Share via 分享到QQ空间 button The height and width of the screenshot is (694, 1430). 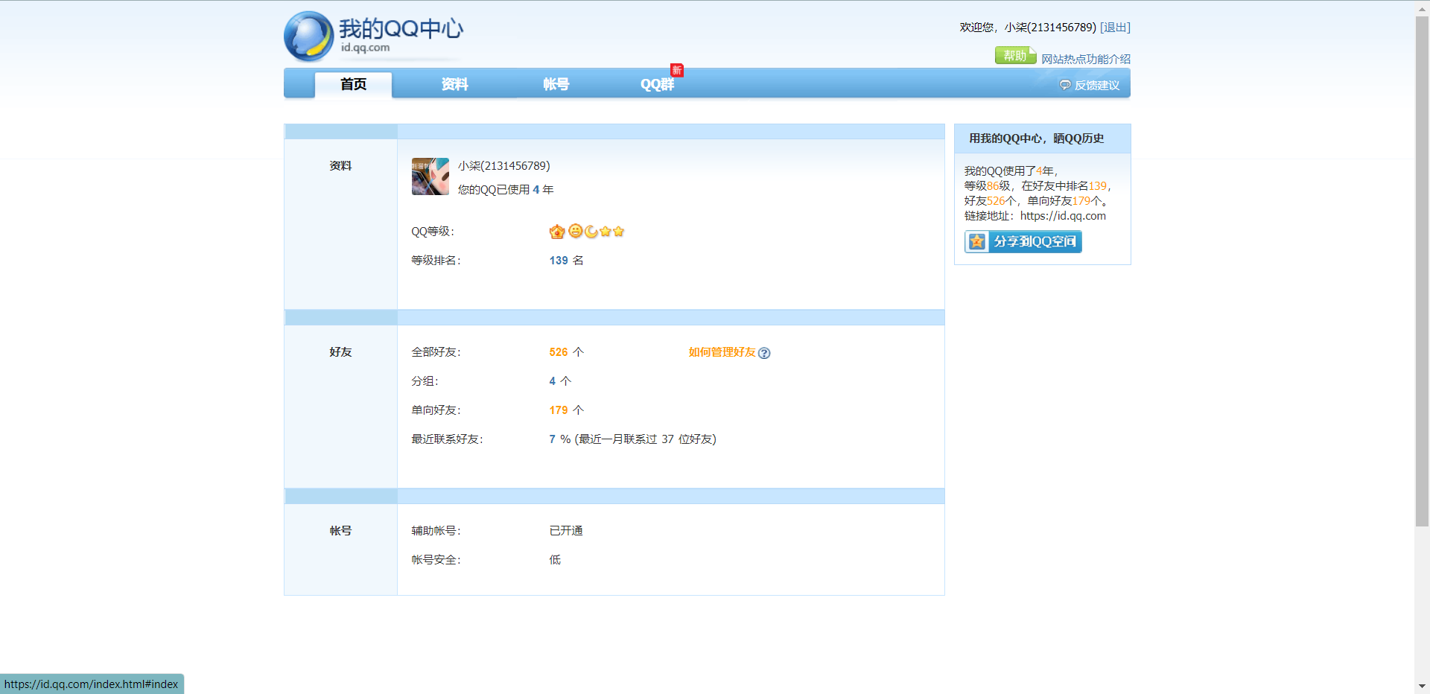click(1023, 241)
